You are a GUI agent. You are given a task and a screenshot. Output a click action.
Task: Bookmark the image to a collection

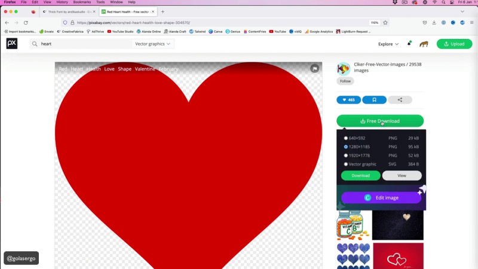[x=374, y=100]
